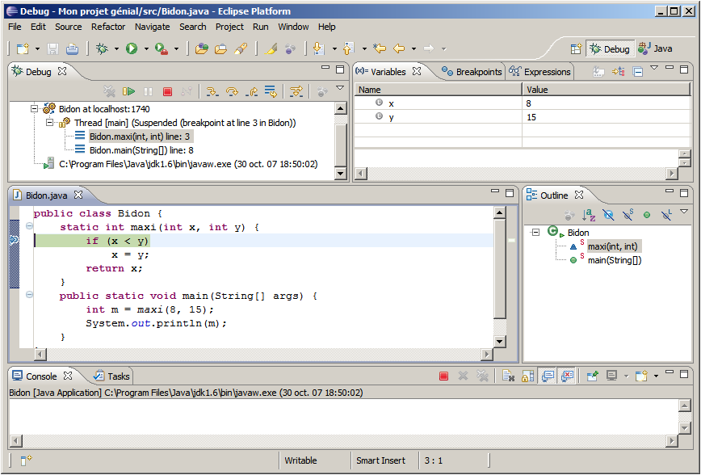Click the main toolbar Debug bug icon
Screen dimensions: 701x475
(102, 48)
